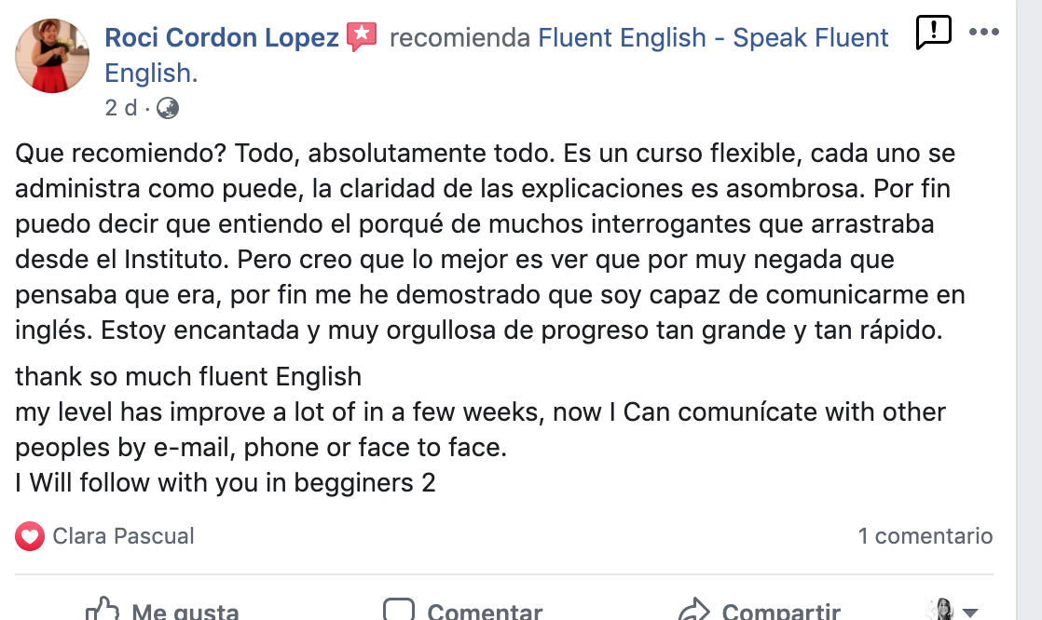
Task: Click the public globe privacy icon
Action: point(168,108)
